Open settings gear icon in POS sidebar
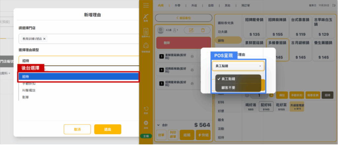The height and width of the screenshot is (150, 338). point(146,124)
